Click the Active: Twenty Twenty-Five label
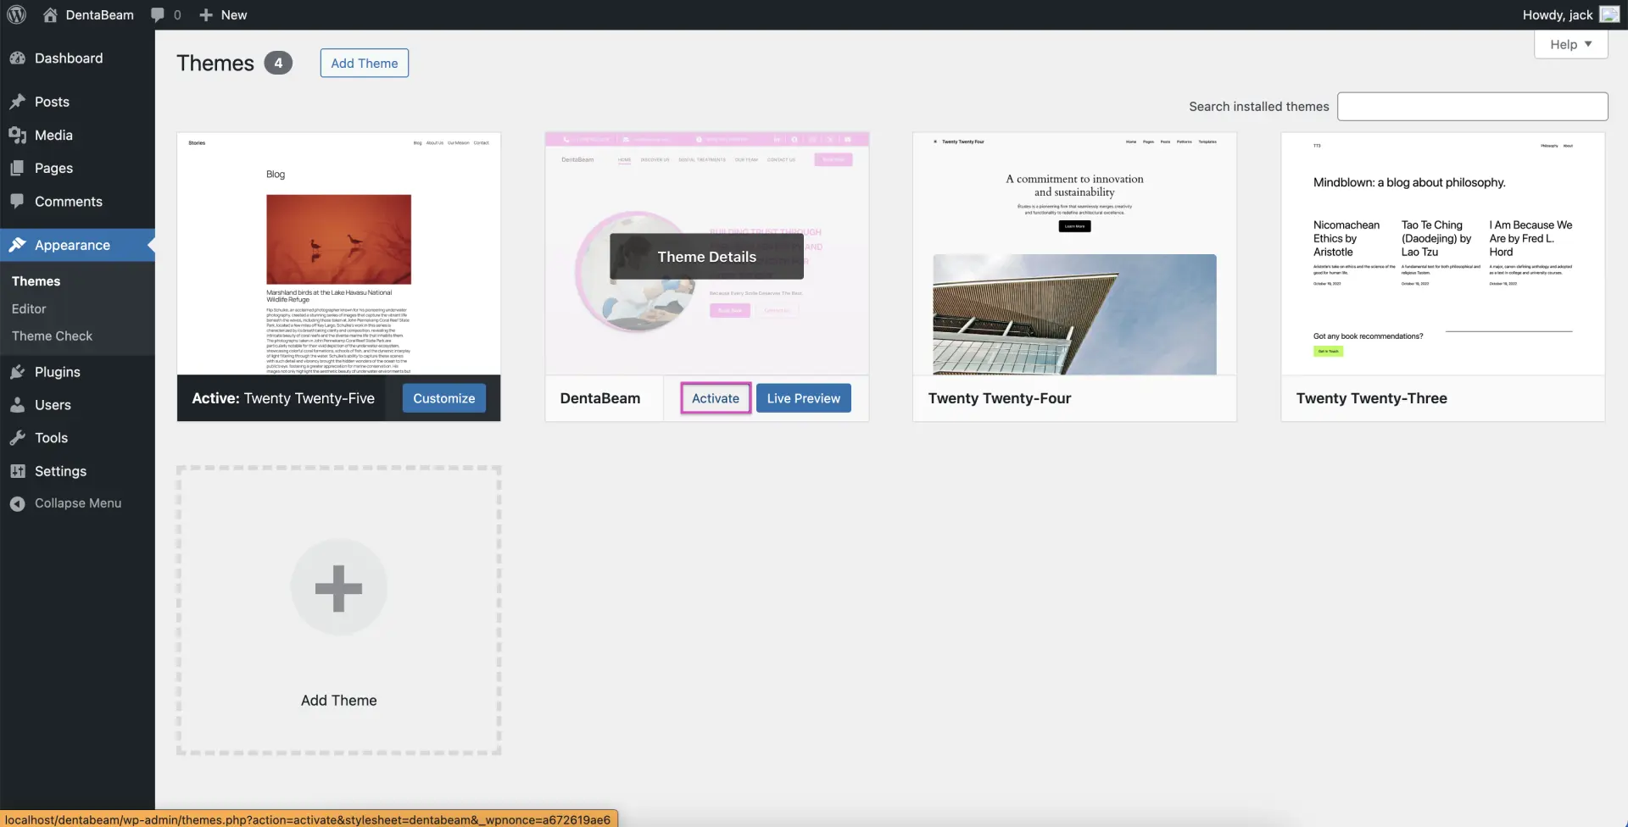Image resolution: width=1628 pixels, height=827 pixels. [283, 398]
